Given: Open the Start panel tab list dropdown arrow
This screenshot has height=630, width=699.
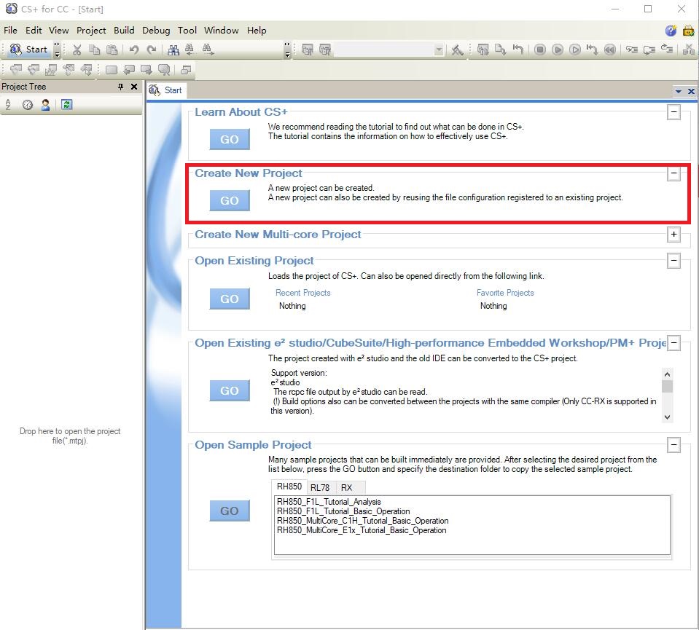Looking at the screenshot, I should (678, 91).
